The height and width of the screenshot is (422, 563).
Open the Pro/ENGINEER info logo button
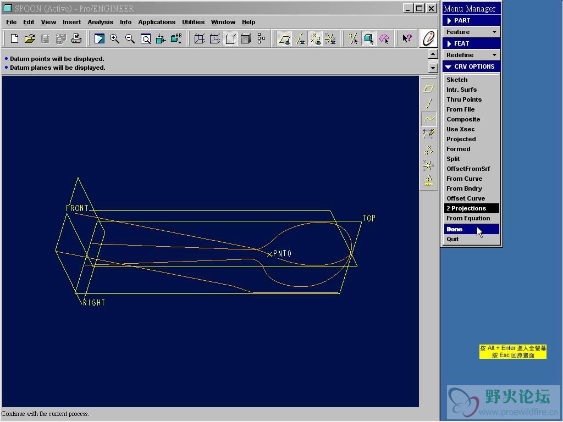(428, 38)
